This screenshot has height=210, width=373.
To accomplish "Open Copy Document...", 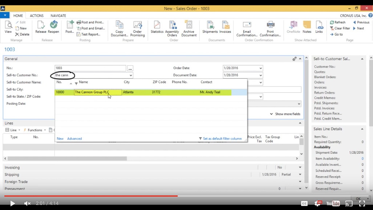I will tap(119, 29).
